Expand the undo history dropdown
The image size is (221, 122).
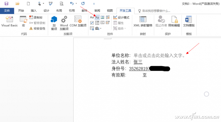coord(76,4)
